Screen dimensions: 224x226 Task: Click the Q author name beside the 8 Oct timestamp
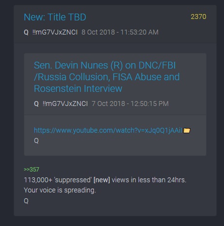point(26,32)
